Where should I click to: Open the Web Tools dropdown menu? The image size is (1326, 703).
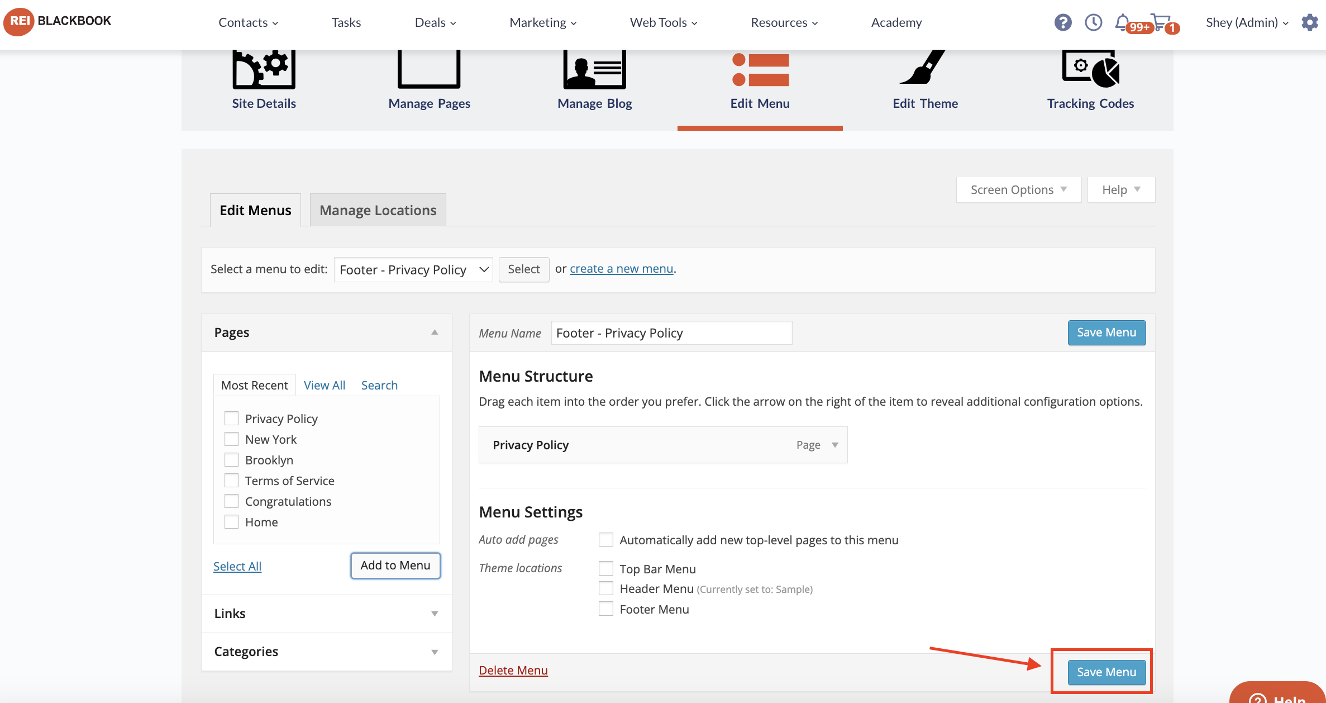pyautogui.click(x=664, y=22)
